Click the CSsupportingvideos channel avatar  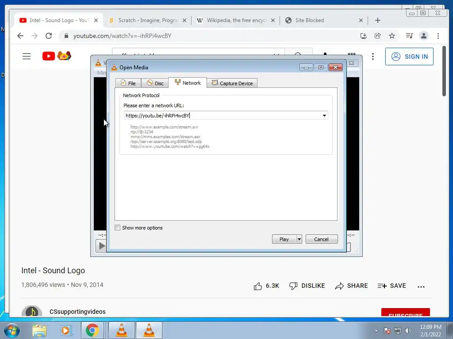(x=32, y=311)
